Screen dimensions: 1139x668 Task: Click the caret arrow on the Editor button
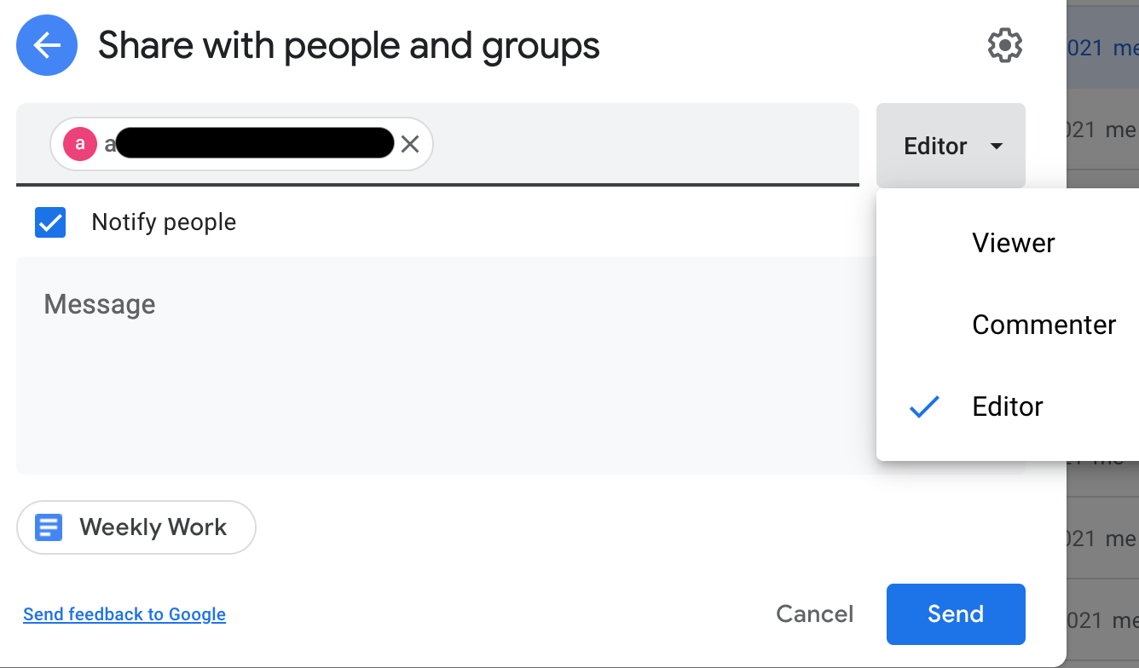(996, 146)
